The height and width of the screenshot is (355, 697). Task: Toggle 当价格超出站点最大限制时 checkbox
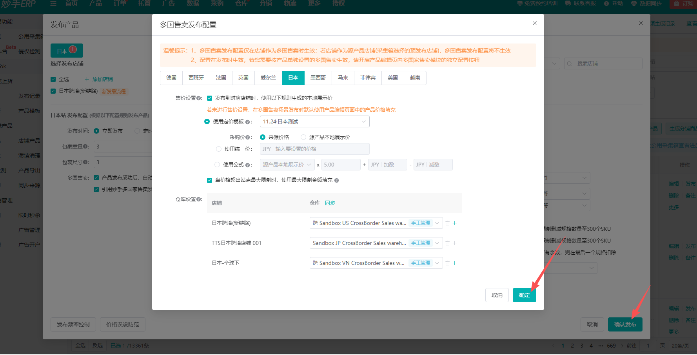pos(210,180)
